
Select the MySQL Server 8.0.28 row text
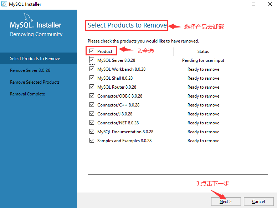coord(116,60)
